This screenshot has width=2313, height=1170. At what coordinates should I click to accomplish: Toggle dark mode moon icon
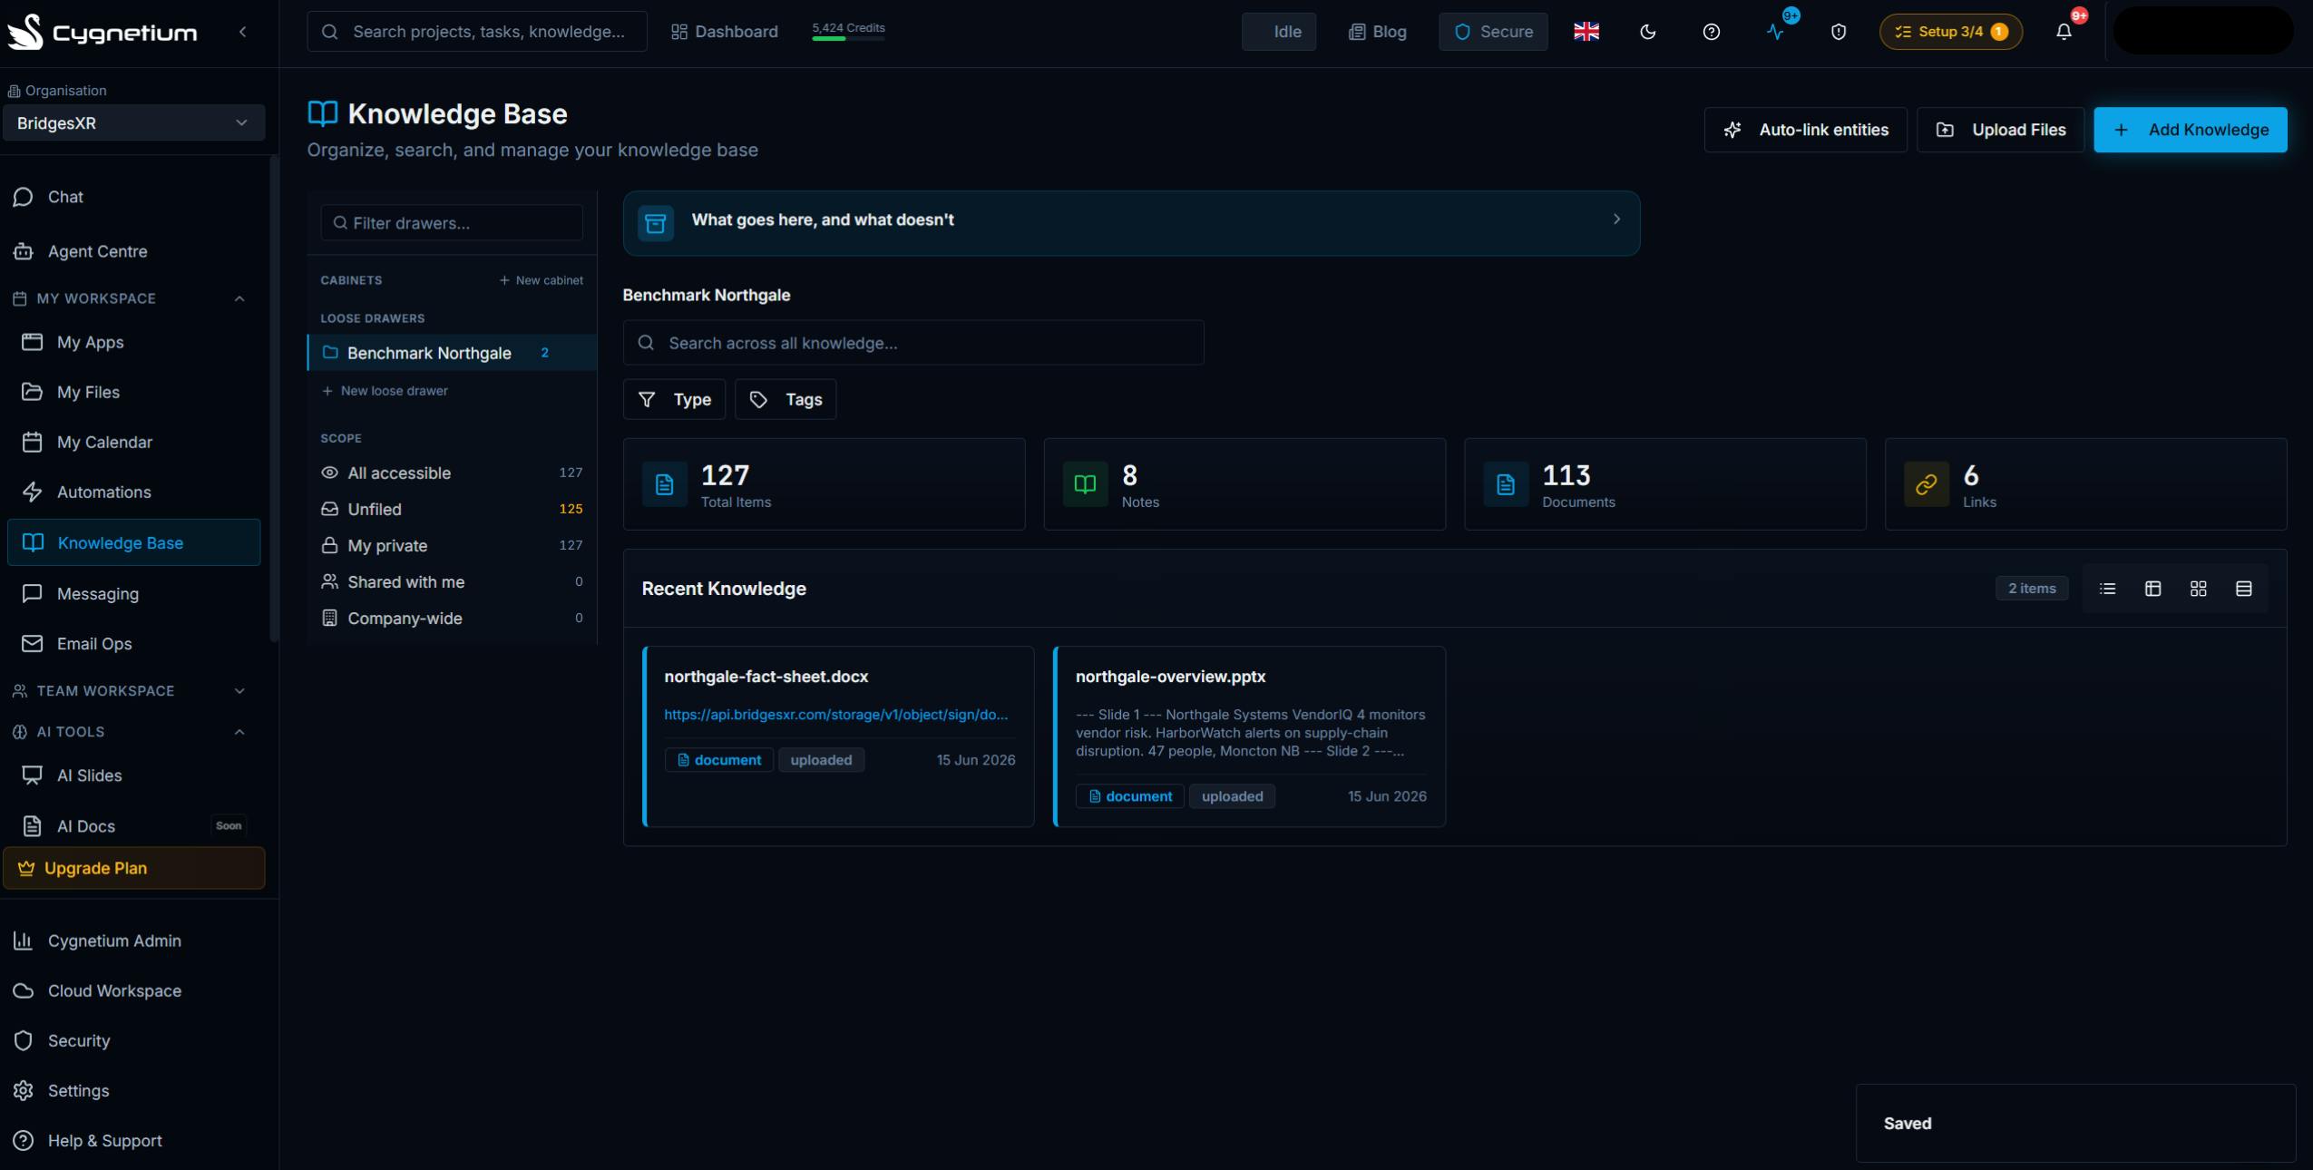click(x=1648, y=32)
